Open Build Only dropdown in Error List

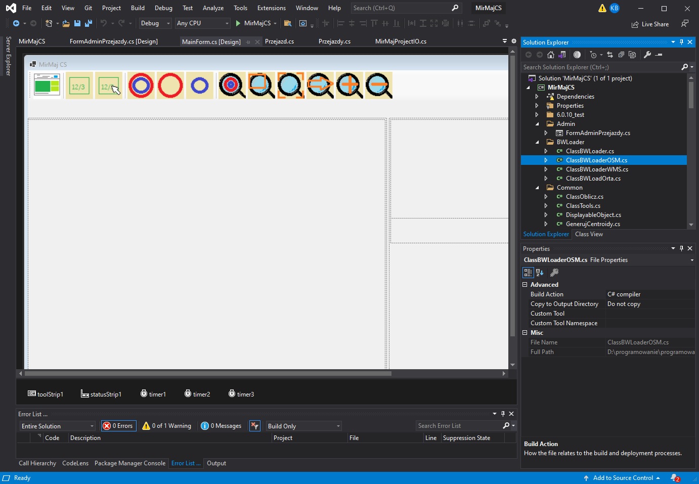coord(303,426)
